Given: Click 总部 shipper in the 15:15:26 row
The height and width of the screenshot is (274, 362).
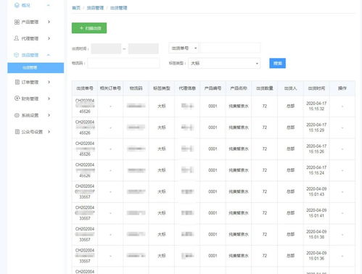Looking at the screenshot, I should 290,149.
